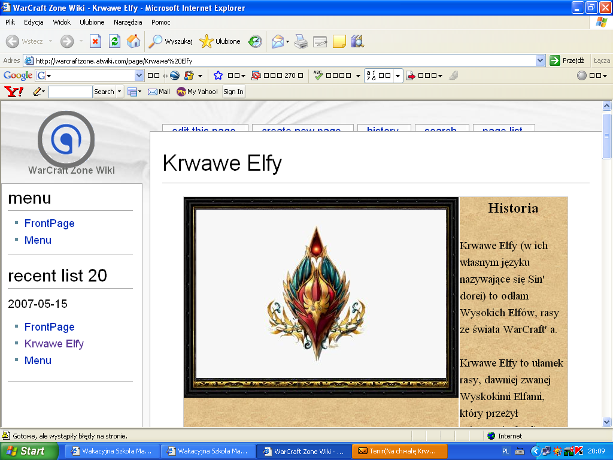Click the WarCraft Zone Wiki logo
This screenshot has height=460, width=613.
pos(66,139)
